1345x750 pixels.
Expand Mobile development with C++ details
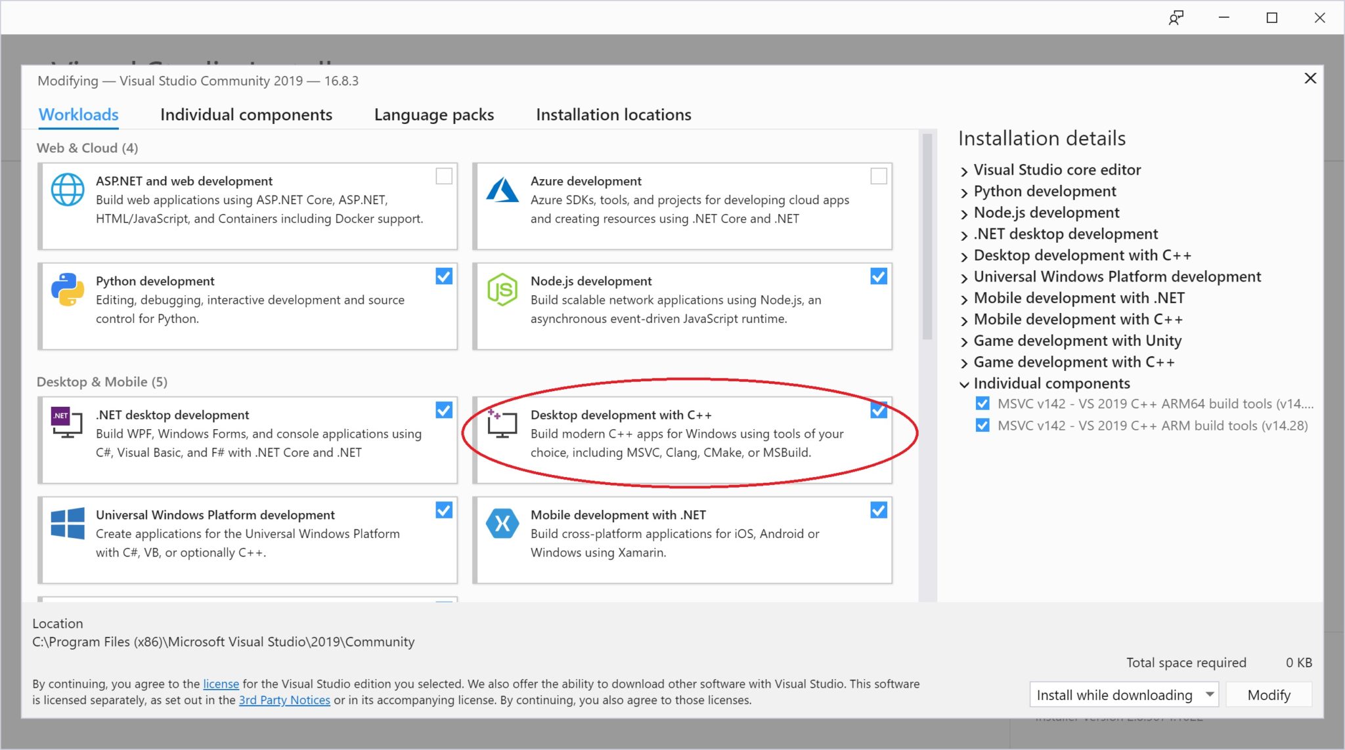964,321
